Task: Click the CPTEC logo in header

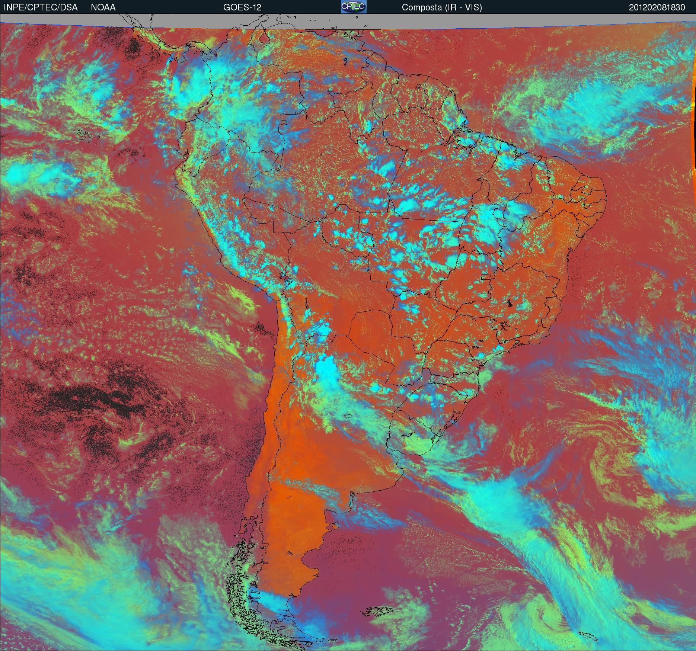Action: pos(354,7)
